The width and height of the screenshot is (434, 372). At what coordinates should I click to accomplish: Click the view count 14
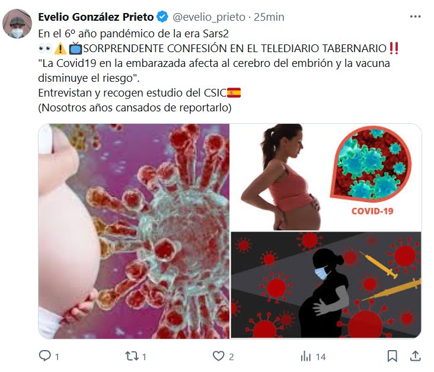pyautogui.click(x=321, y=357)
